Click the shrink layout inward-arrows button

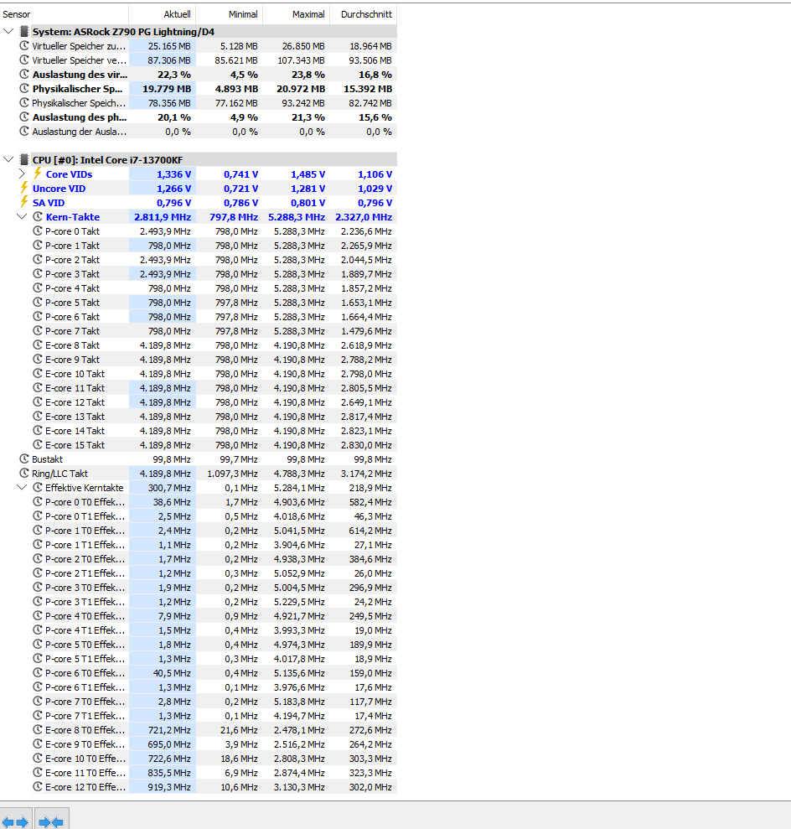[x=52, y=821]
